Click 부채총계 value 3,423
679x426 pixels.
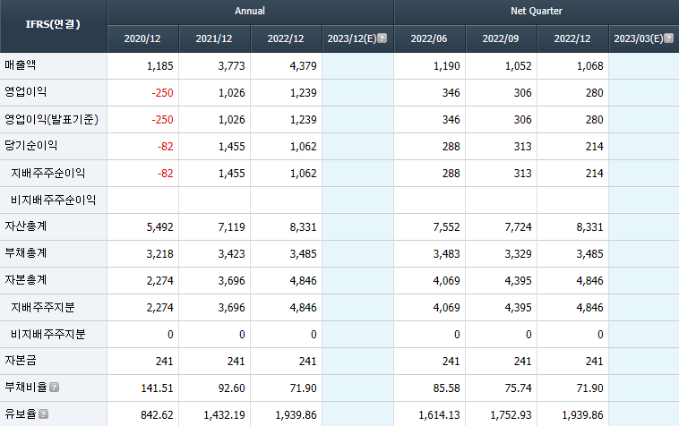coord(231,253)
